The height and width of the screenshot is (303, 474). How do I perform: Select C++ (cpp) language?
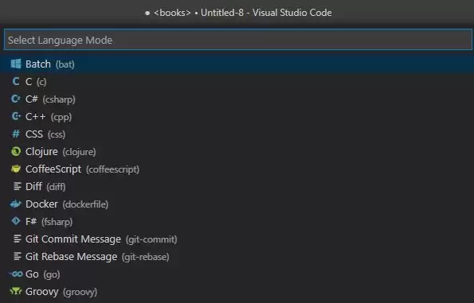237,116
